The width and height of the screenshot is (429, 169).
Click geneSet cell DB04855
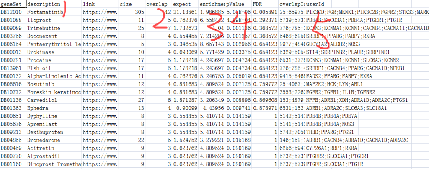click(x=13, y=140)
